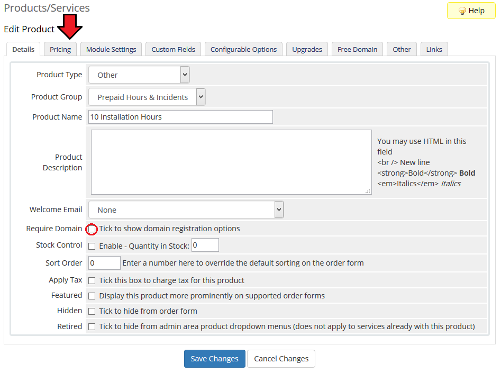Click inside the Product Description textarea
Screen dimensions: 501x373
point(231,162)
